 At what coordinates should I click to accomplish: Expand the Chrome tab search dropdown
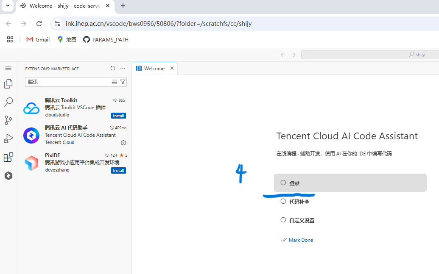[x=7, y=6]
